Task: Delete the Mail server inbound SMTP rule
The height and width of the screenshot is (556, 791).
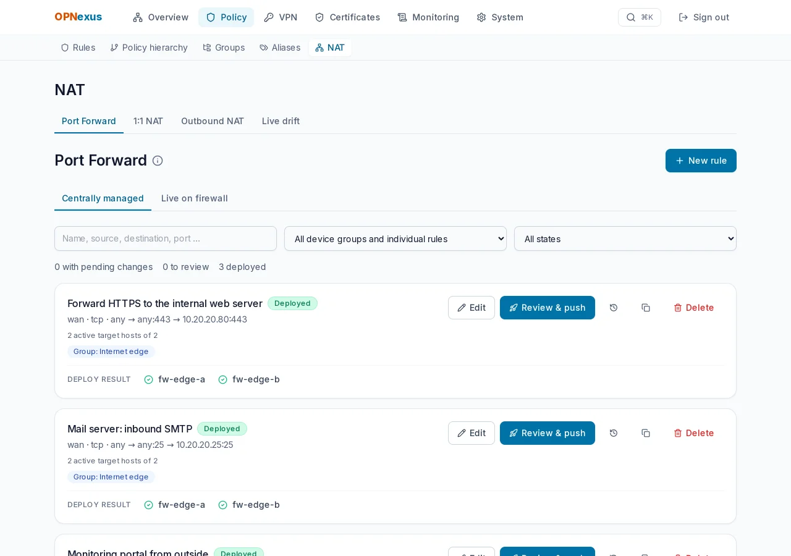Action: click(694, 433)
